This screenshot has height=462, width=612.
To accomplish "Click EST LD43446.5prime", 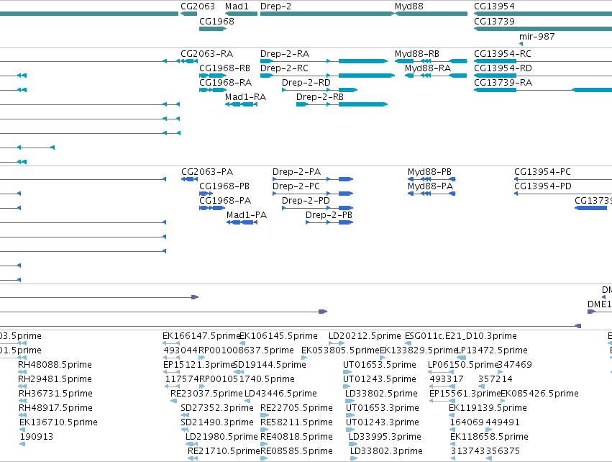I will (x=280, y=394).
